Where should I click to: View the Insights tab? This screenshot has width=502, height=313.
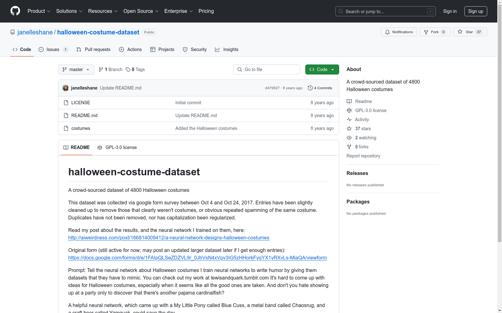(x=227, y=49)
